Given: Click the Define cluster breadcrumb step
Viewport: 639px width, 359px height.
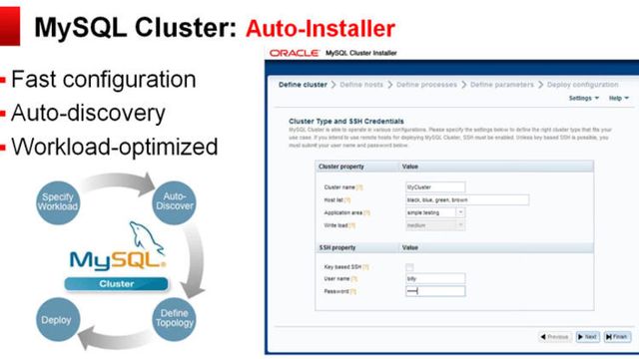Looking at the screenshot, I should [303, 85].
